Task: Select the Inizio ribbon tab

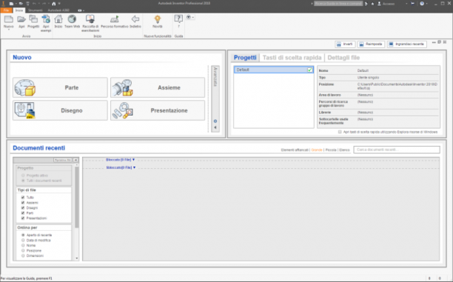Action: coord(19,10)
